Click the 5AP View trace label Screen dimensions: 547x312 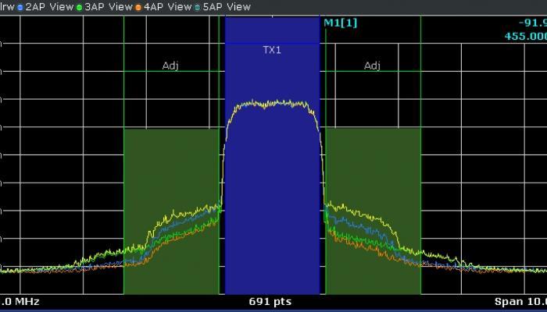coord(227,6)
